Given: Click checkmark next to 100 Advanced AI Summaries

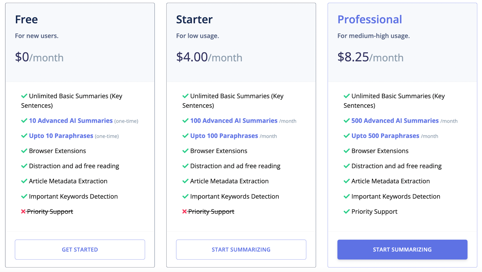Looking at the screenshot, I should tap(185, 121).
